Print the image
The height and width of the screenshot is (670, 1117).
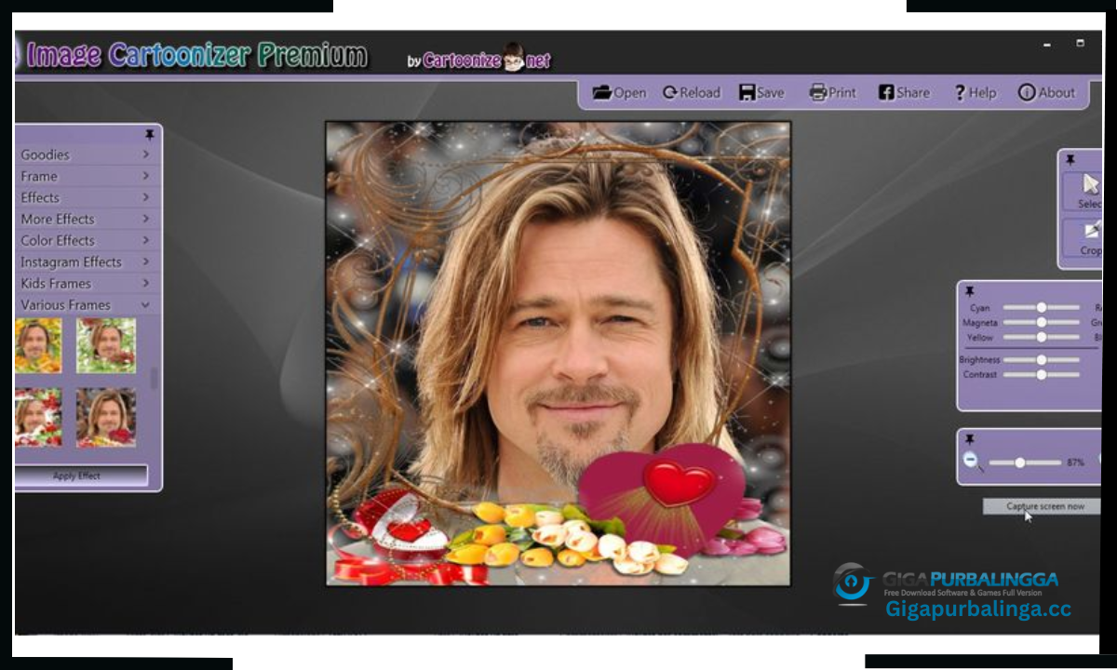[x=833, y=92]
